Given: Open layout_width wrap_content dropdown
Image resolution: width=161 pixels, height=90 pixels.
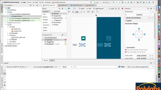Looking at the screenshot, I should coord(150,55).
